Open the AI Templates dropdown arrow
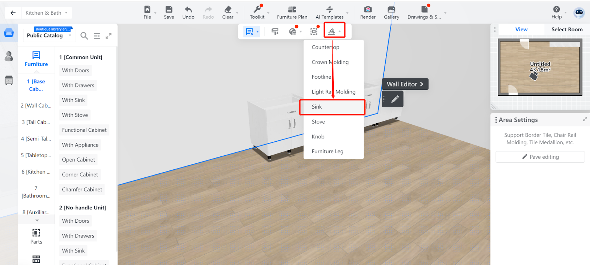The width and height of the screenshot is (590, 265). [x=347, y=13]
